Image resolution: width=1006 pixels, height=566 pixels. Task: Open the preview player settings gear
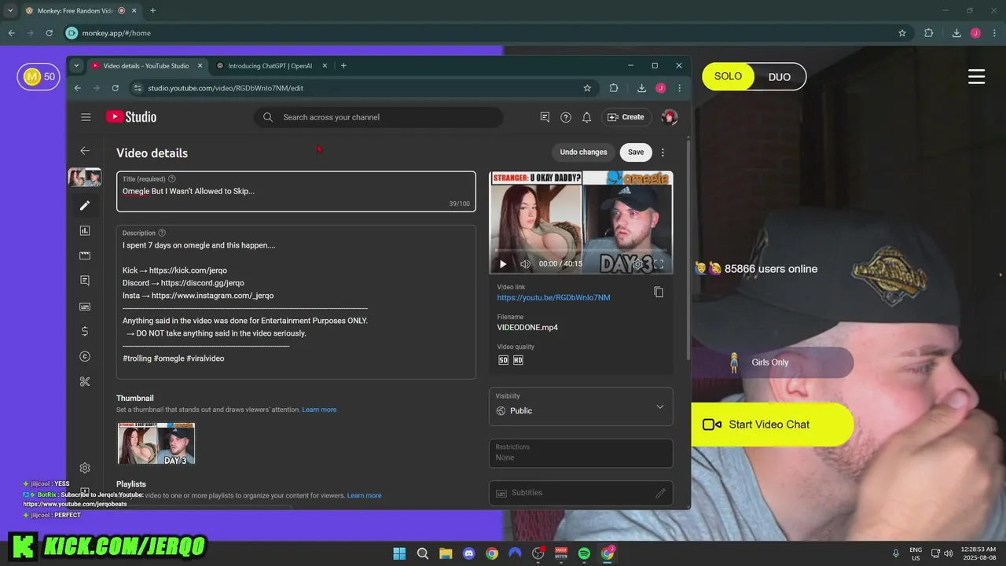(x=638, y=264)
